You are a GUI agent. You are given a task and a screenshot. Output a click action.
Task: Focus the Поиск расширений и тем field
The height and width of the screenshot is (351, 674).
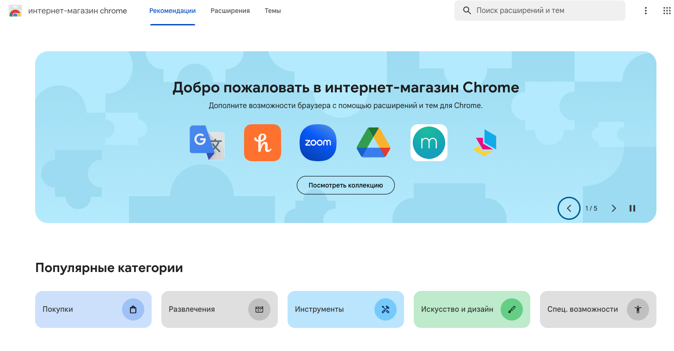pyautogui.click(x=540, y=11)
